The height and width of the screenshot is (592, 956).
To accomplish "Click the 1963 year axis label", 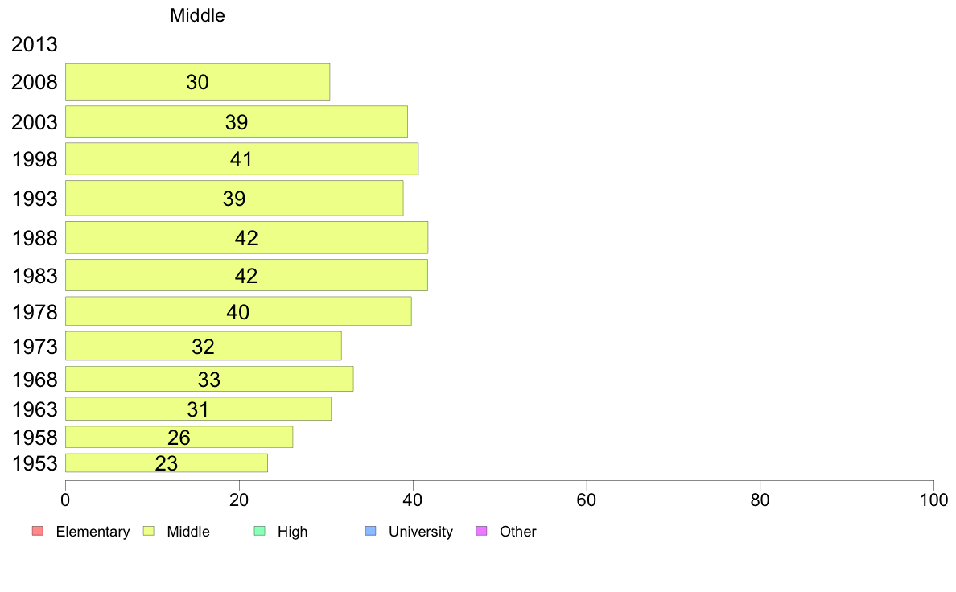I will tap(35, 409).
